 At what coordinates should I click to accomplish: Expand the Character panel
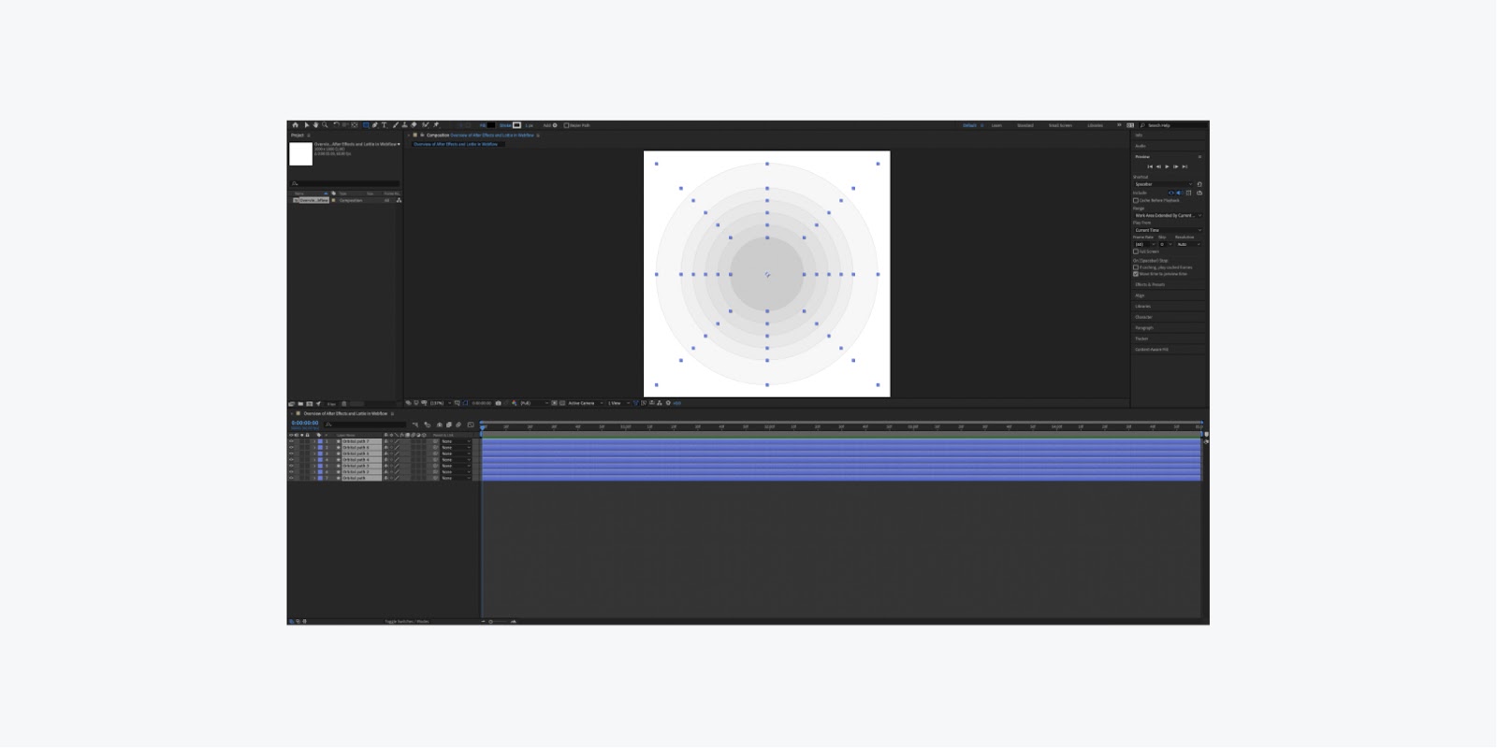[x=1143, y=317]
